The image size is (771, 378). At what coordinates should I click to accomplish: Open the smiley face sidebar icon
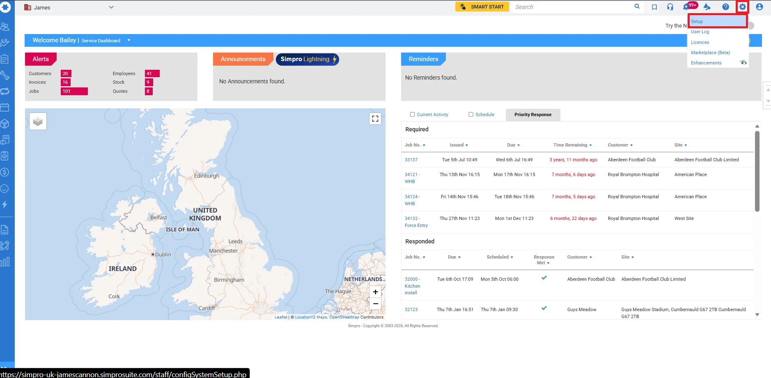pos(5,188)
